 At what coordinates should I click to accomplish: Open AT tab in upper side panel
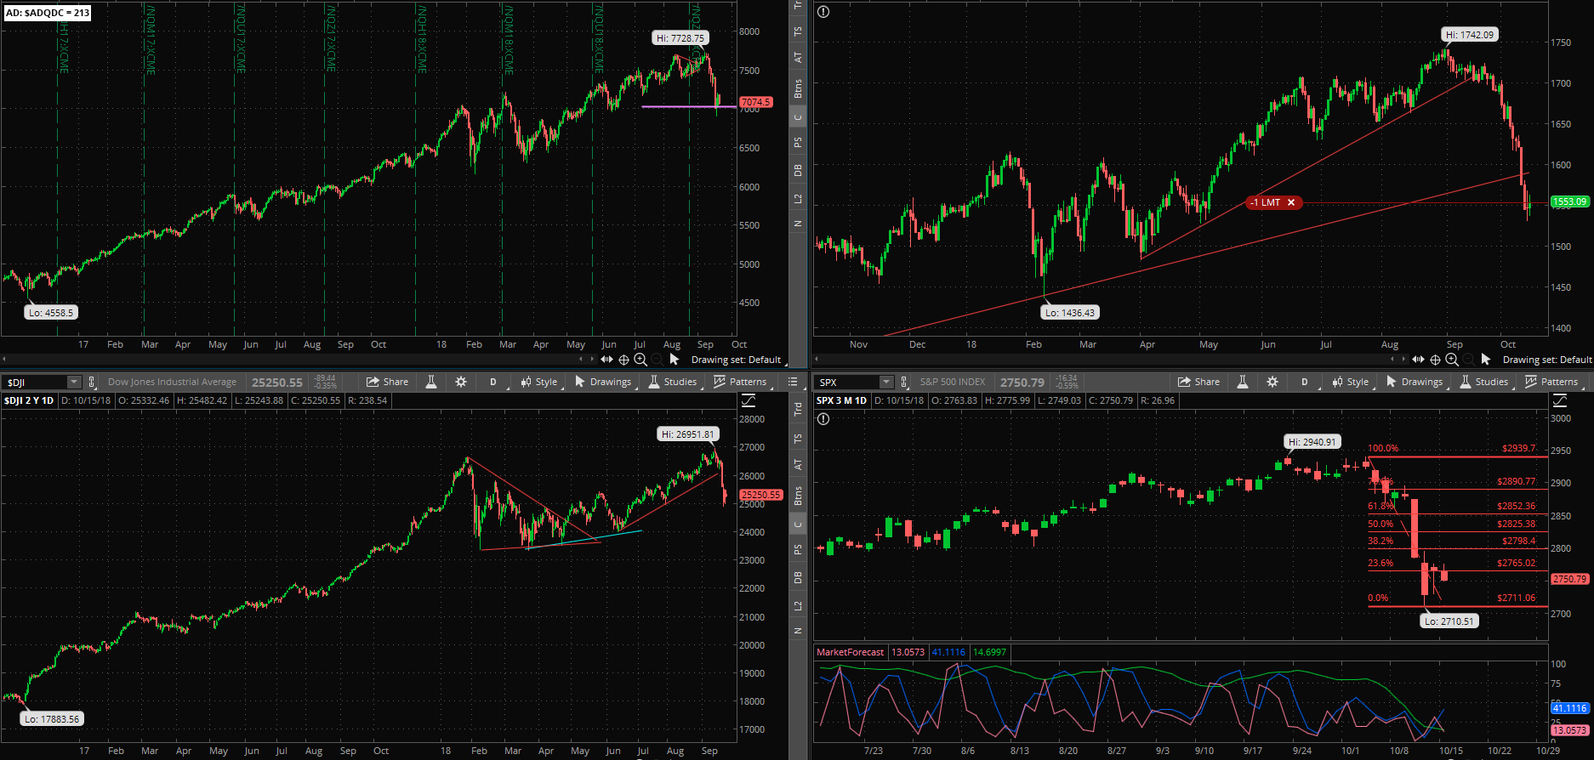coord(798,58)
